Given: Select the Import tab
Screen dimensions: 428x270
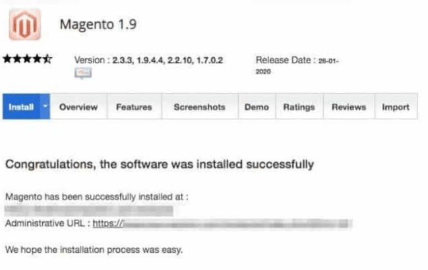Looking at the screenshot, I should pos(396,107).
